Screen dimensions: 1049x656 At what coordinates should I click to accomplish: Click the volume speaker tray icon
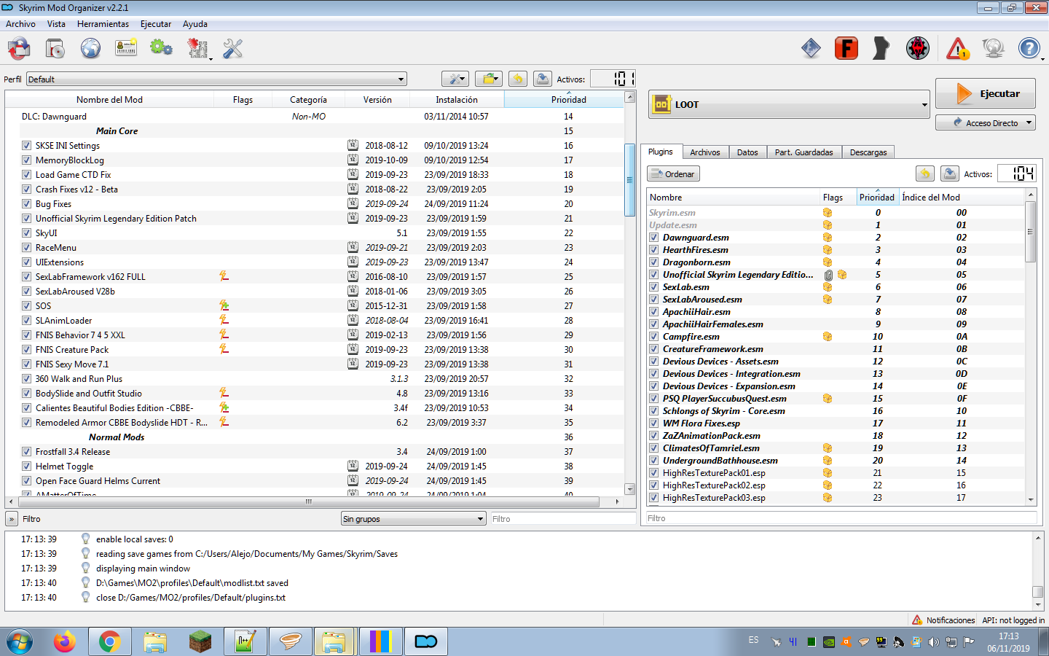[933, 642]
